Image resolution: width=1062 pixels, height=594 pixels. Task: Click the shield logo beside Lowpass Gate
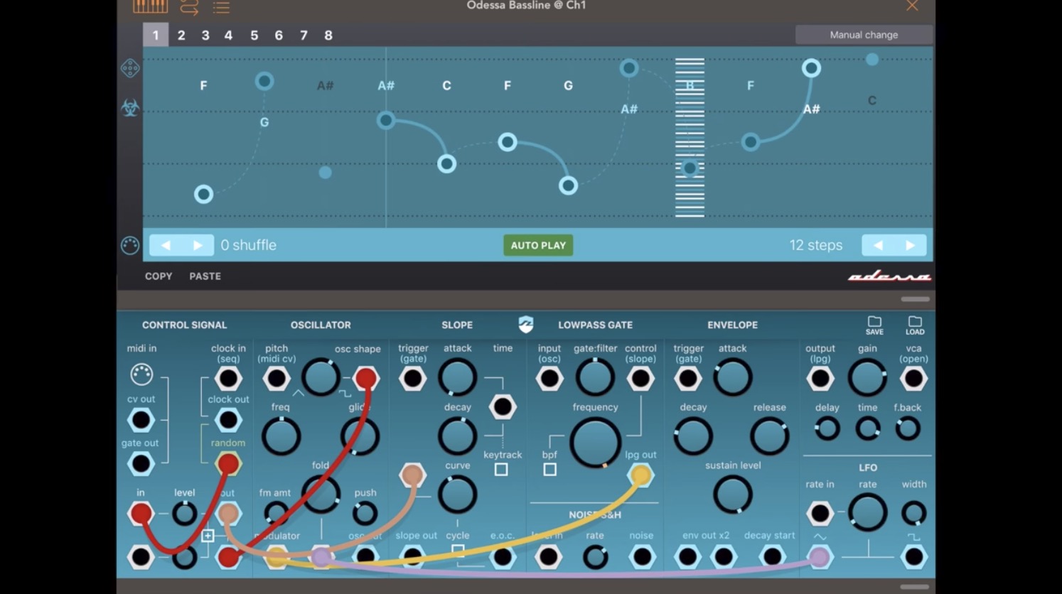526,324
